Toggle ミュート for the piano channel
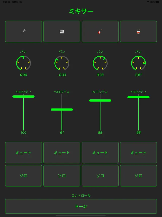 coord(62,153)
